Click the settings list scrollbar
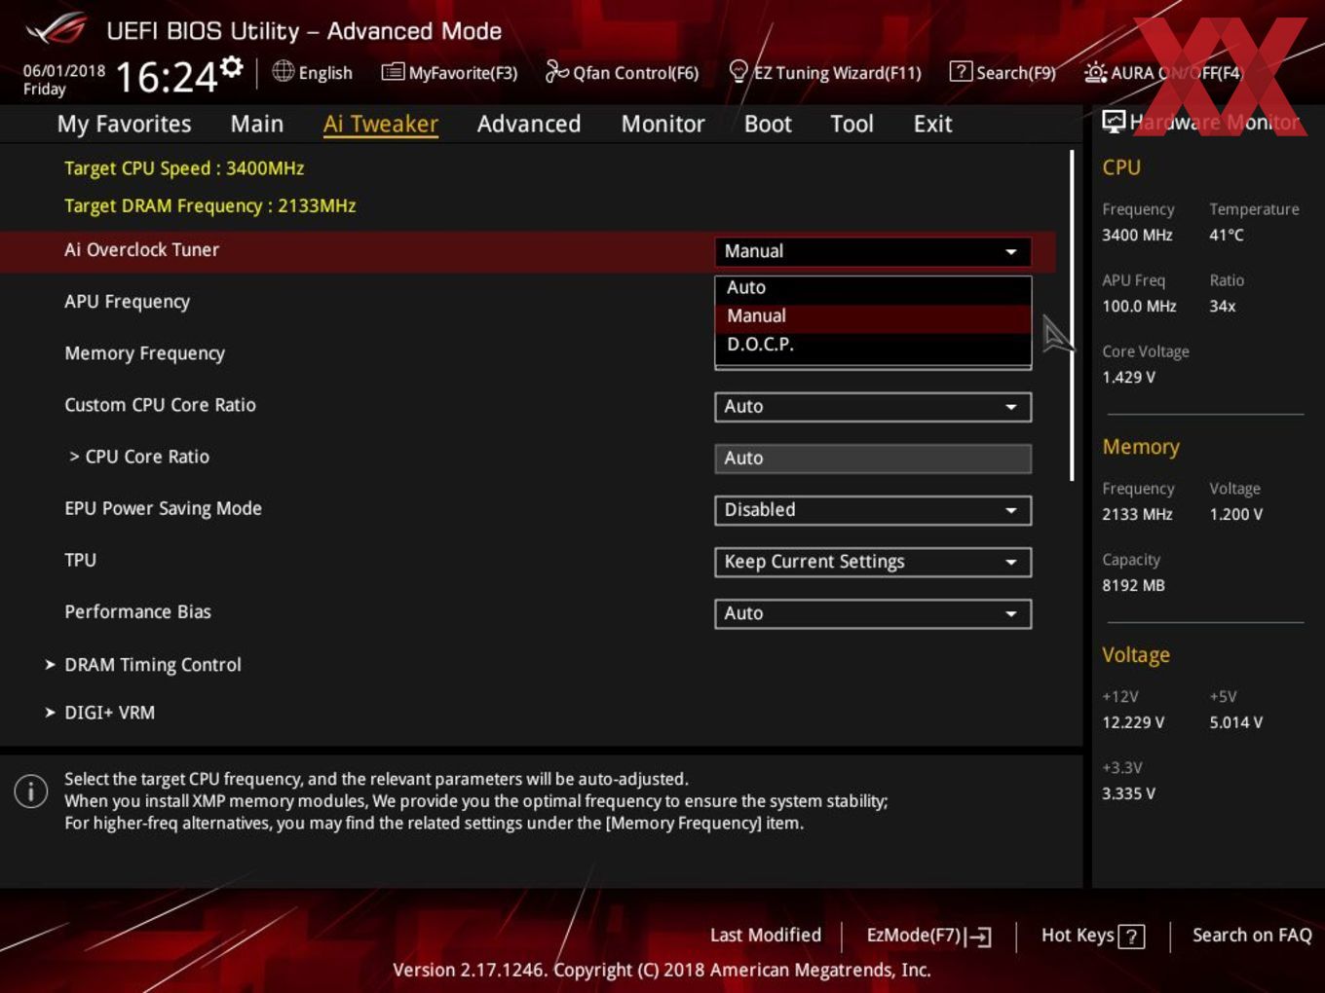Image resolution: width=1325 pixels, height=993 pixels. 1073,315
